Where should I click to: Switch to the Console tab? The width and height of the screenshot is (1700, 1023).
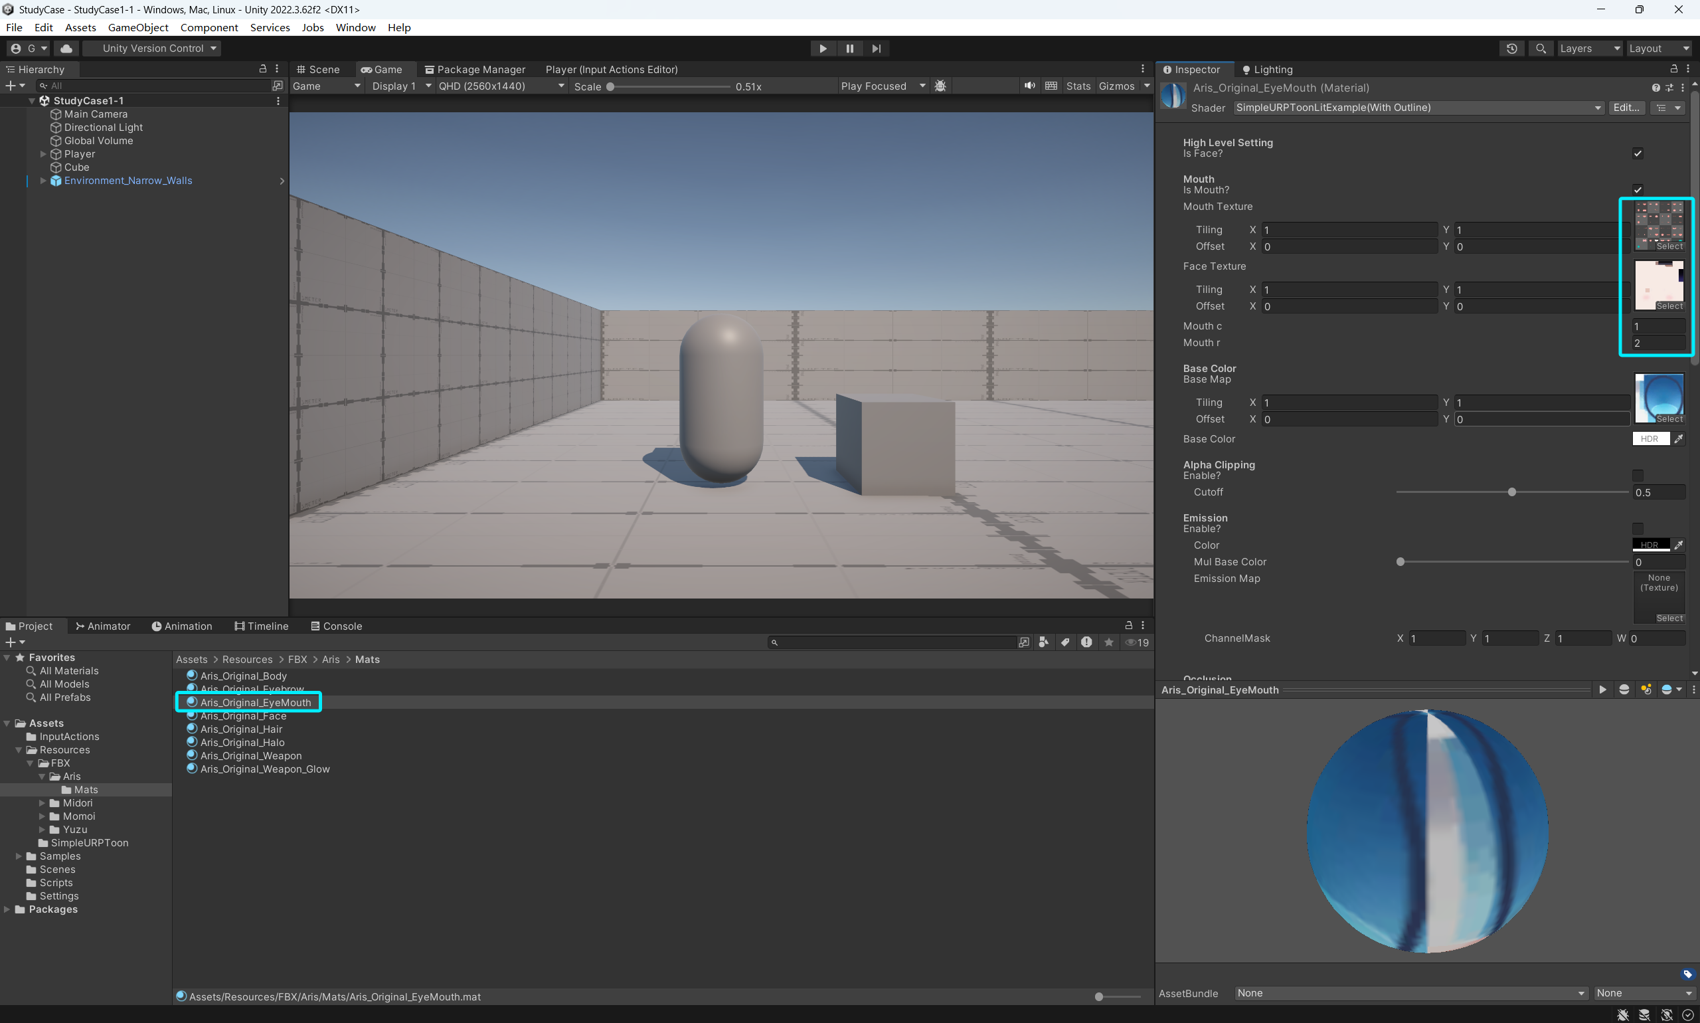[335, 626]
